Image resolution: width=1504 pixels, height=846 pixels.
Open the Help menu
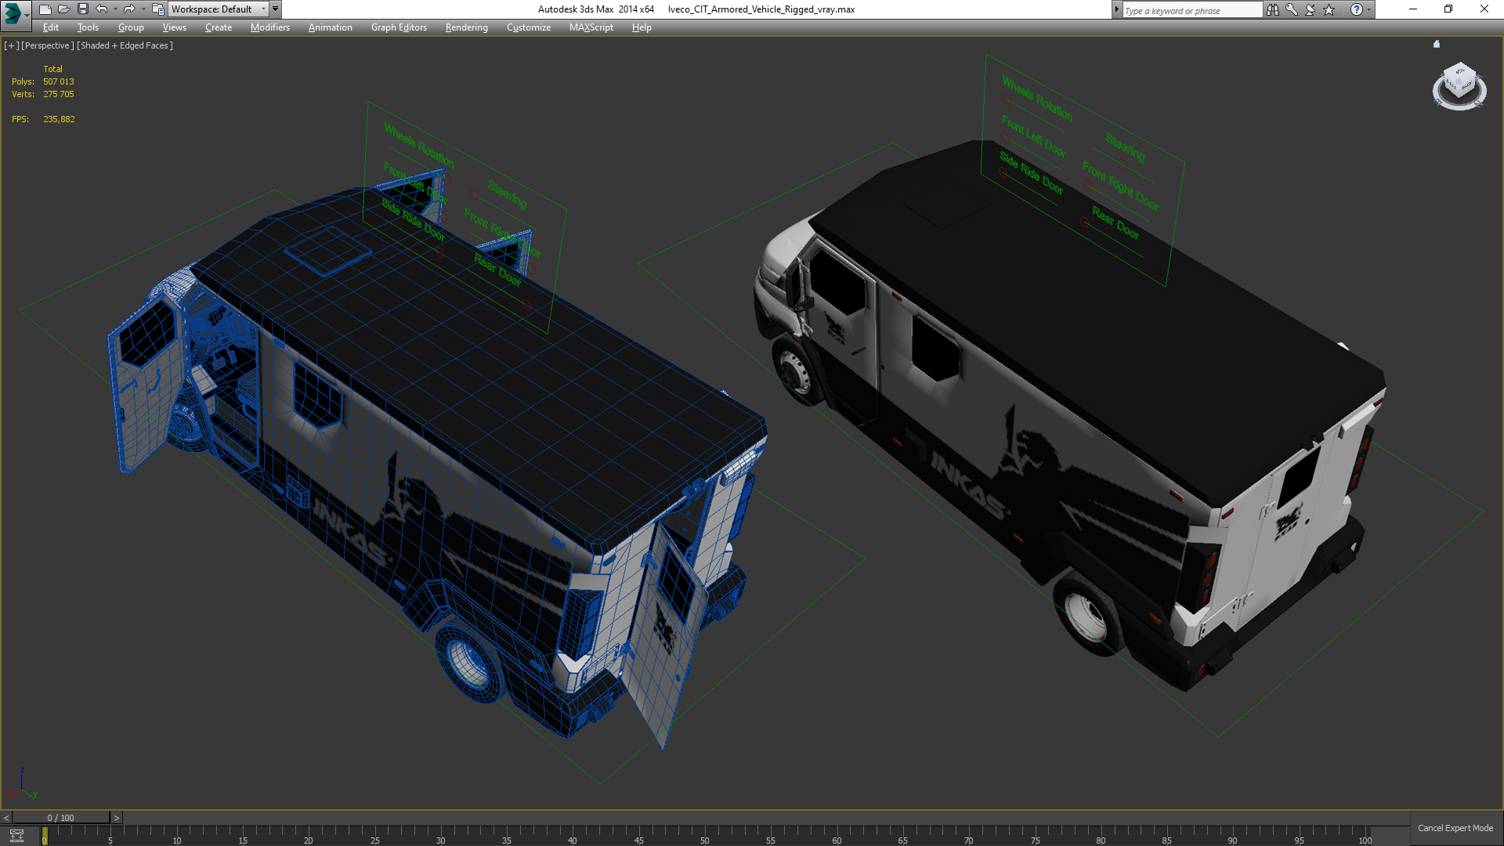(x=642, y=27)
